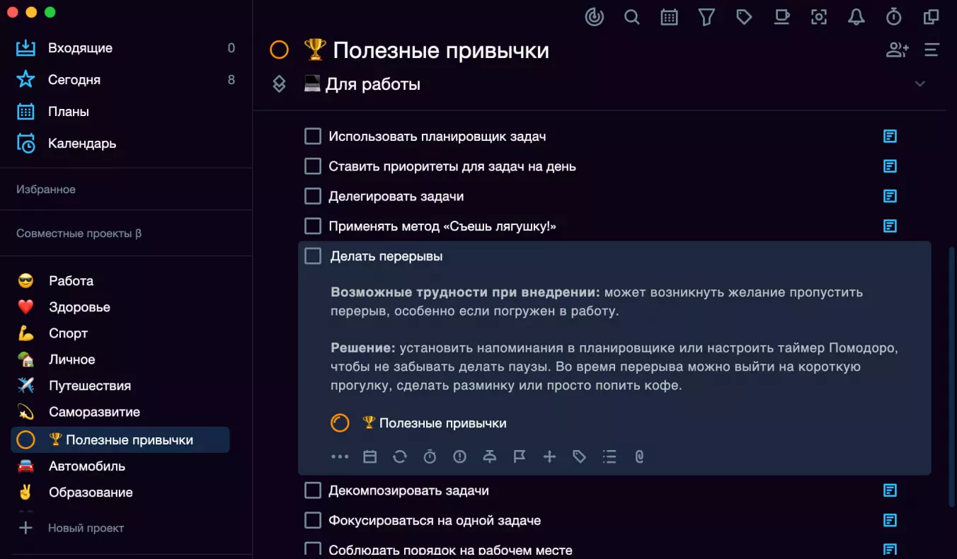This screenshot has height=559, width=957.
Task: Open the three-dots more menu in task panel
Action: [x=340, y=457]
